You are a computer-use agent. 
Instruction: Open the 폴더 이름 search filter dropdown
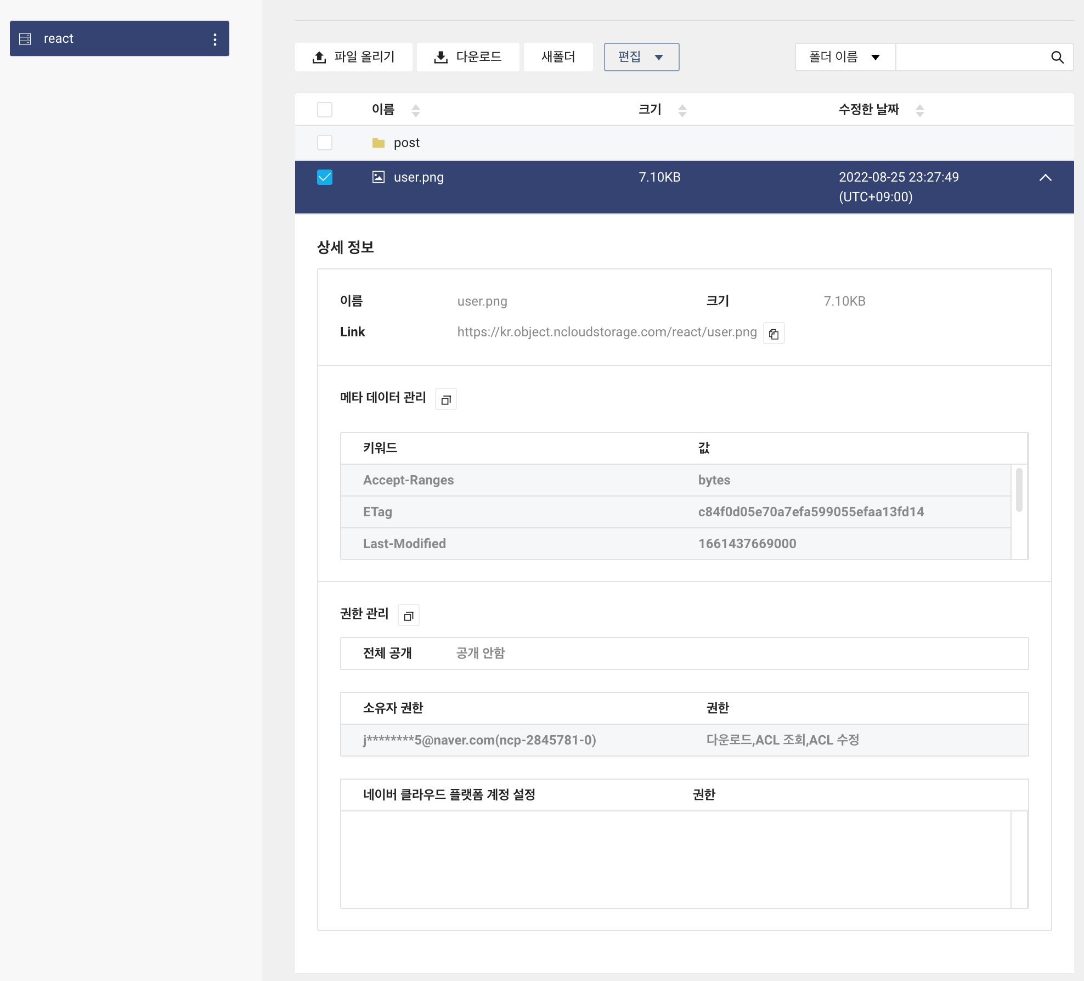[x=845, y=57]
